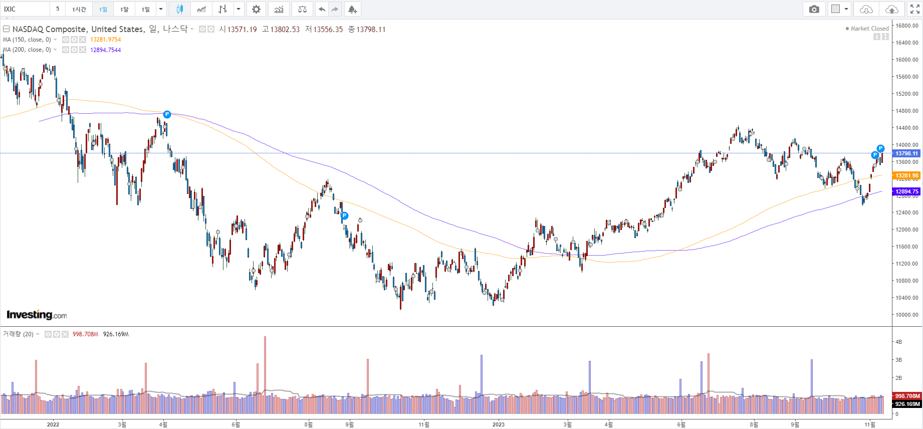Click the 13798.11 current price label

906,153
